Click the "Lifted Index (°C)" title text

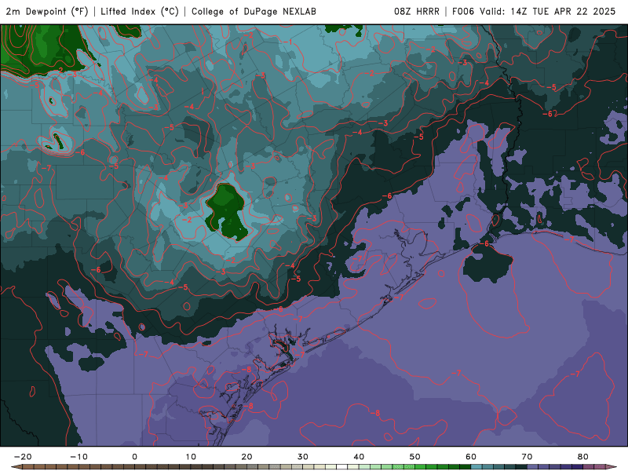[x=140, y=11]
